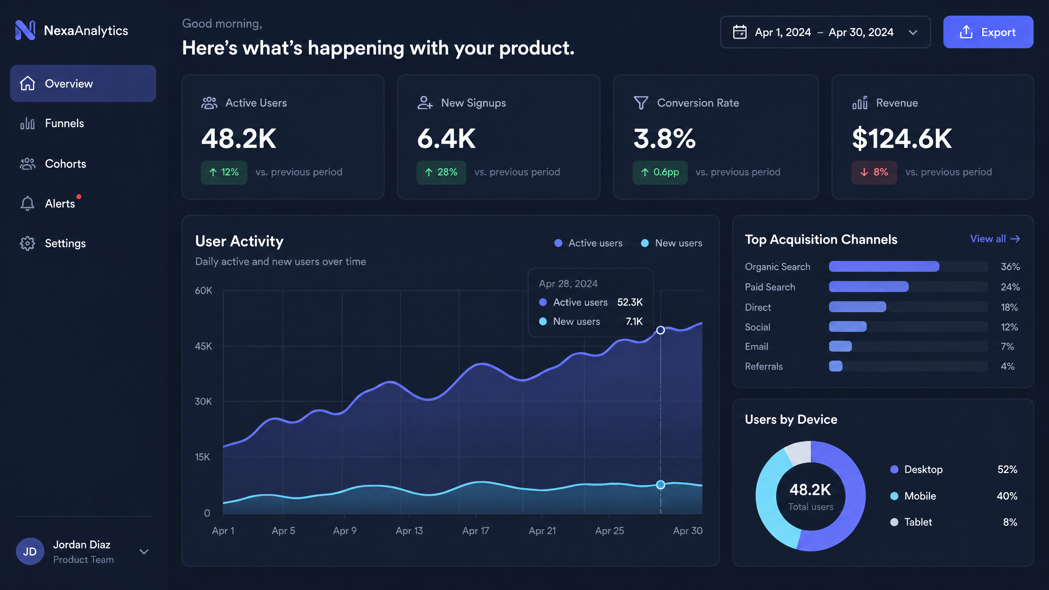Click the 52.3K tooltip active users value
The height and width of the screenshot is (590, 1049).
coord(630,302)
